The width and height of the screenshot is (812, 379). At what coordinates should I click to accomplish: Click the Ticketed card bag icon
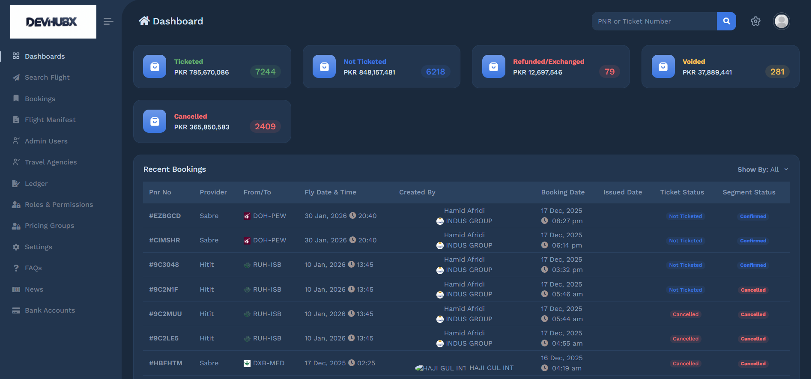click(155, 67)
